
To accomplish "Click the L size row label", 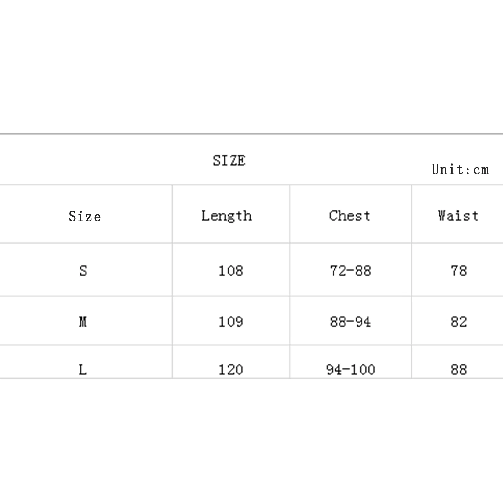I will pos(83,369).
